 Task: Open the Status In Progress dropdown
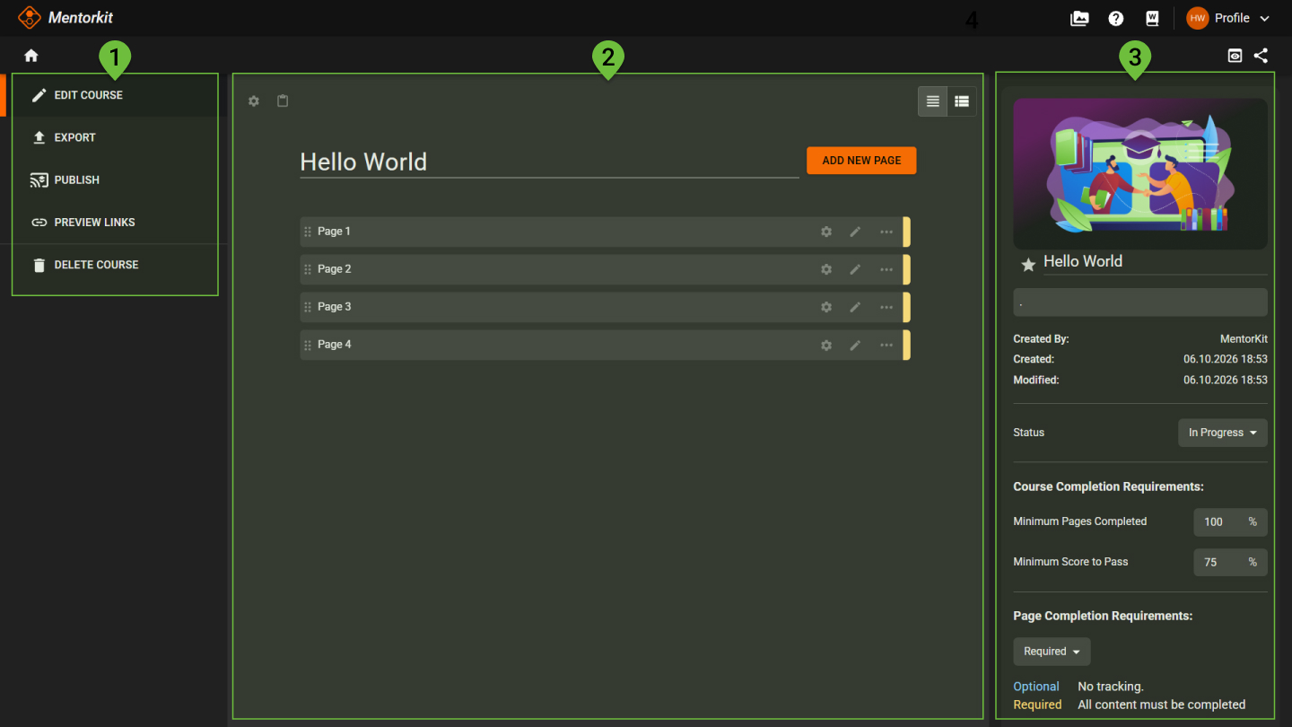point(1223,433)
